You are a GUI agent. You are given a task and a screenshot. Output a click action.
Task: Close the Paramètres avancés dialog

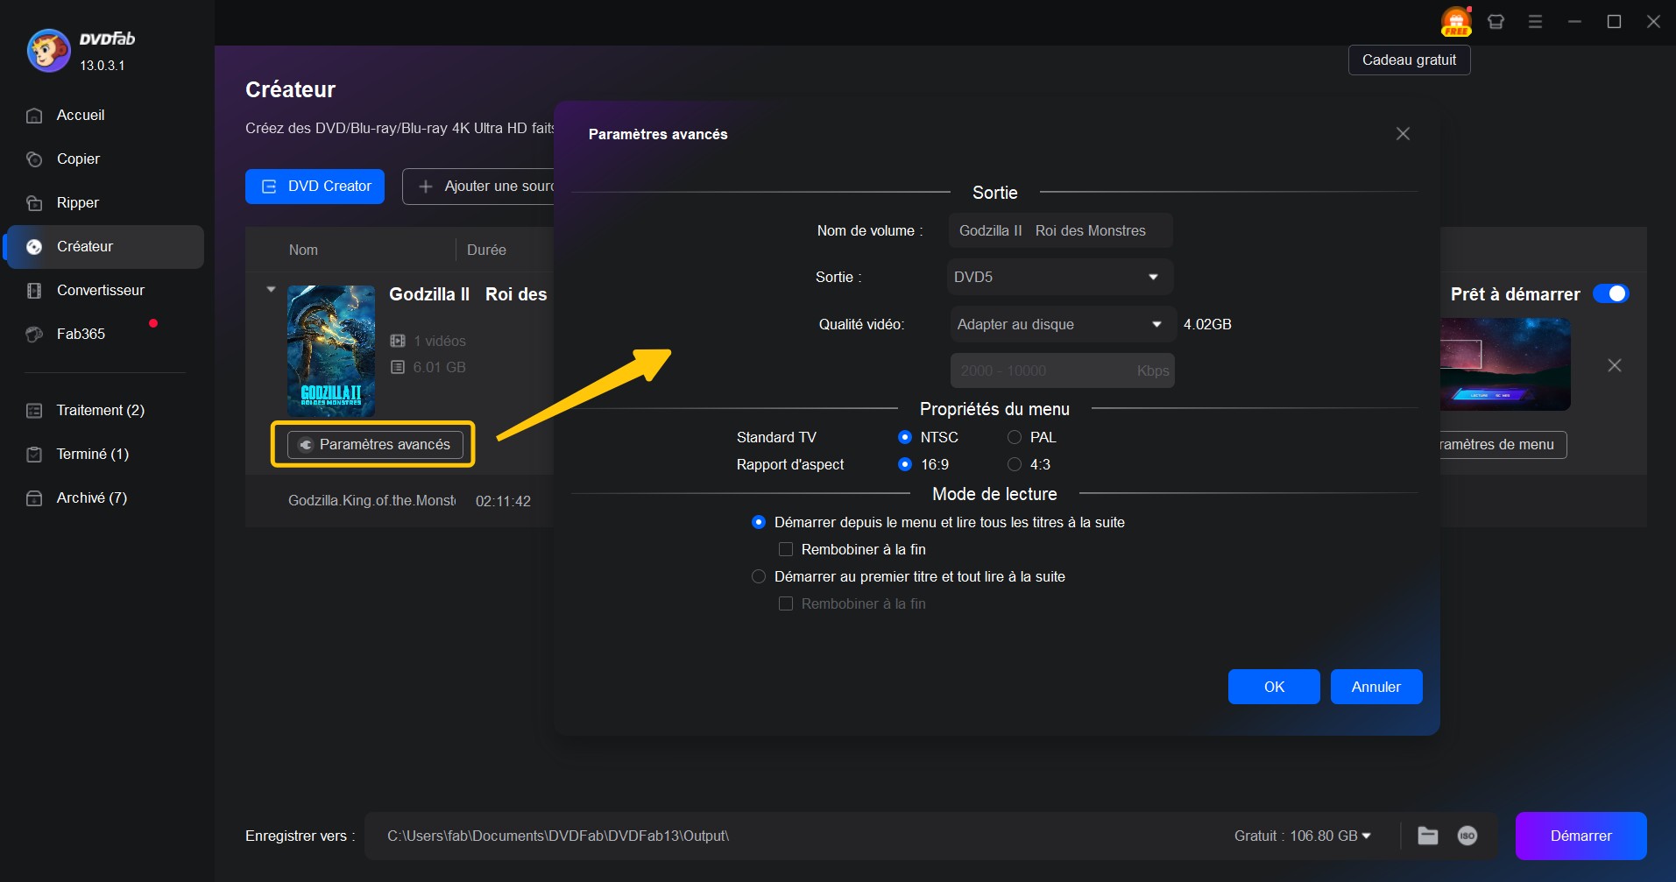(1403, 134)
